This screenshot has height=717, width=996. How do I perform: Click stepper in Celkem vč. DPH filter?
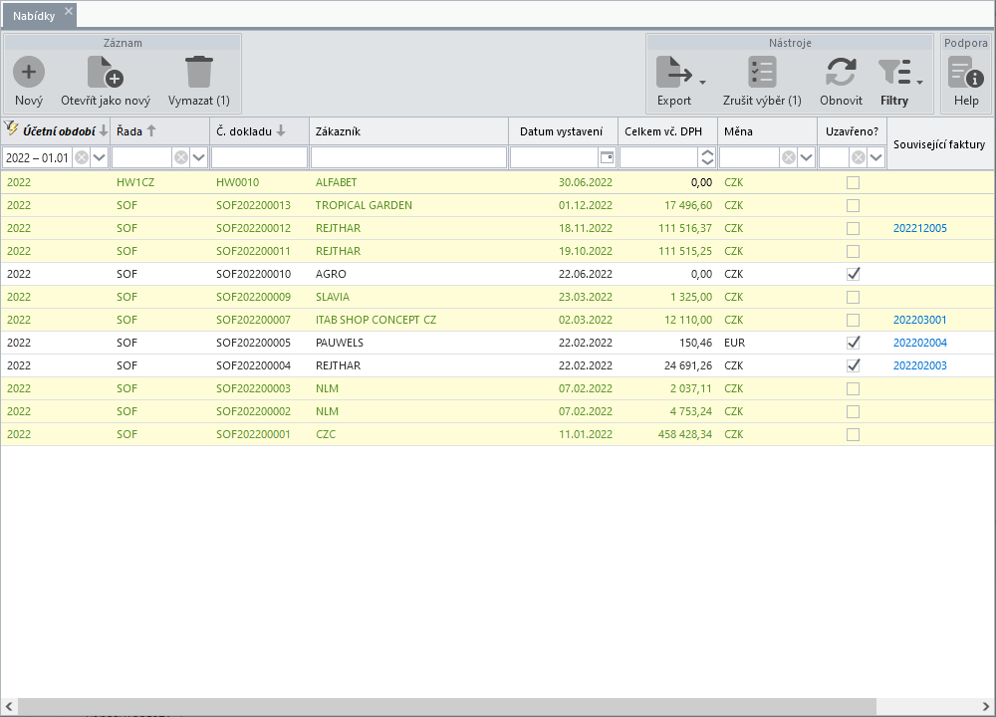pos(707,157)
